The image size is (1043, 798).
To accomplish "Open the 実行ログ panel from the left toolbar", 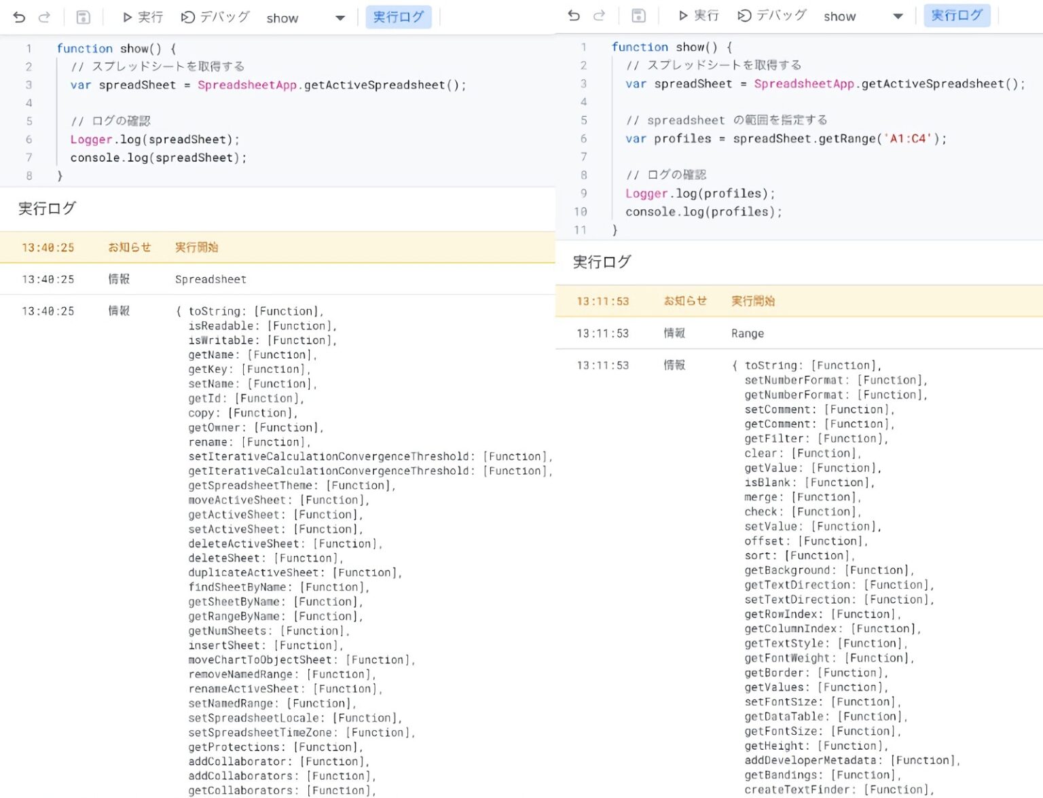I will pyautogui.click(x=399, y=18).
